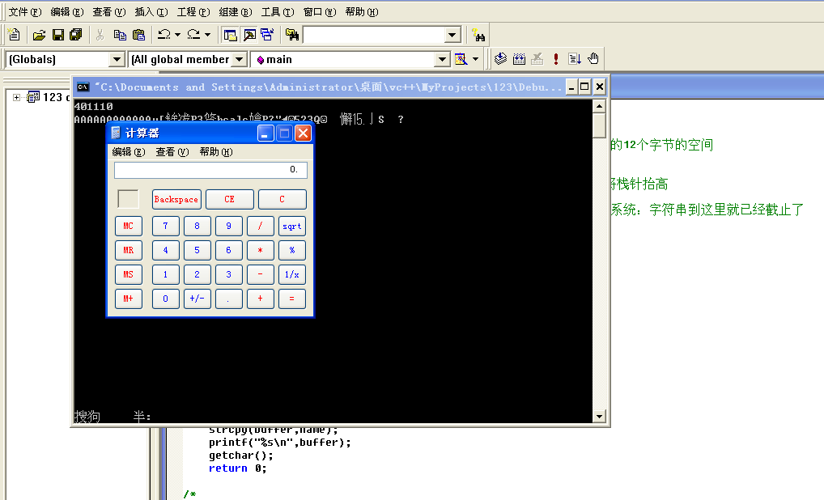Open the (Globals) class dropdown
Image resolution: width=824 pixels, height=500 pixels.
pos(117,59)
